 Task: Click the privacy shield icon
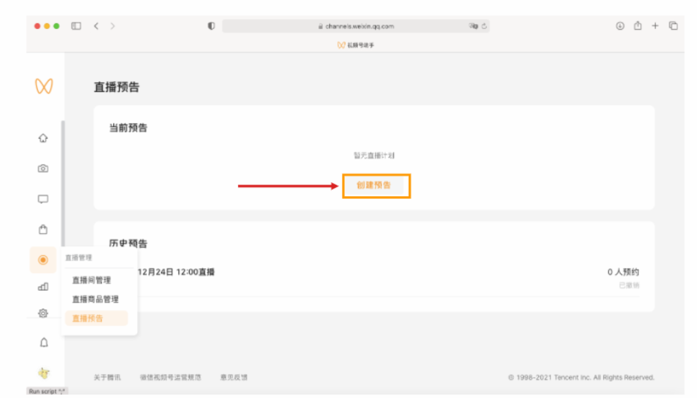click(x=211, y=26)
